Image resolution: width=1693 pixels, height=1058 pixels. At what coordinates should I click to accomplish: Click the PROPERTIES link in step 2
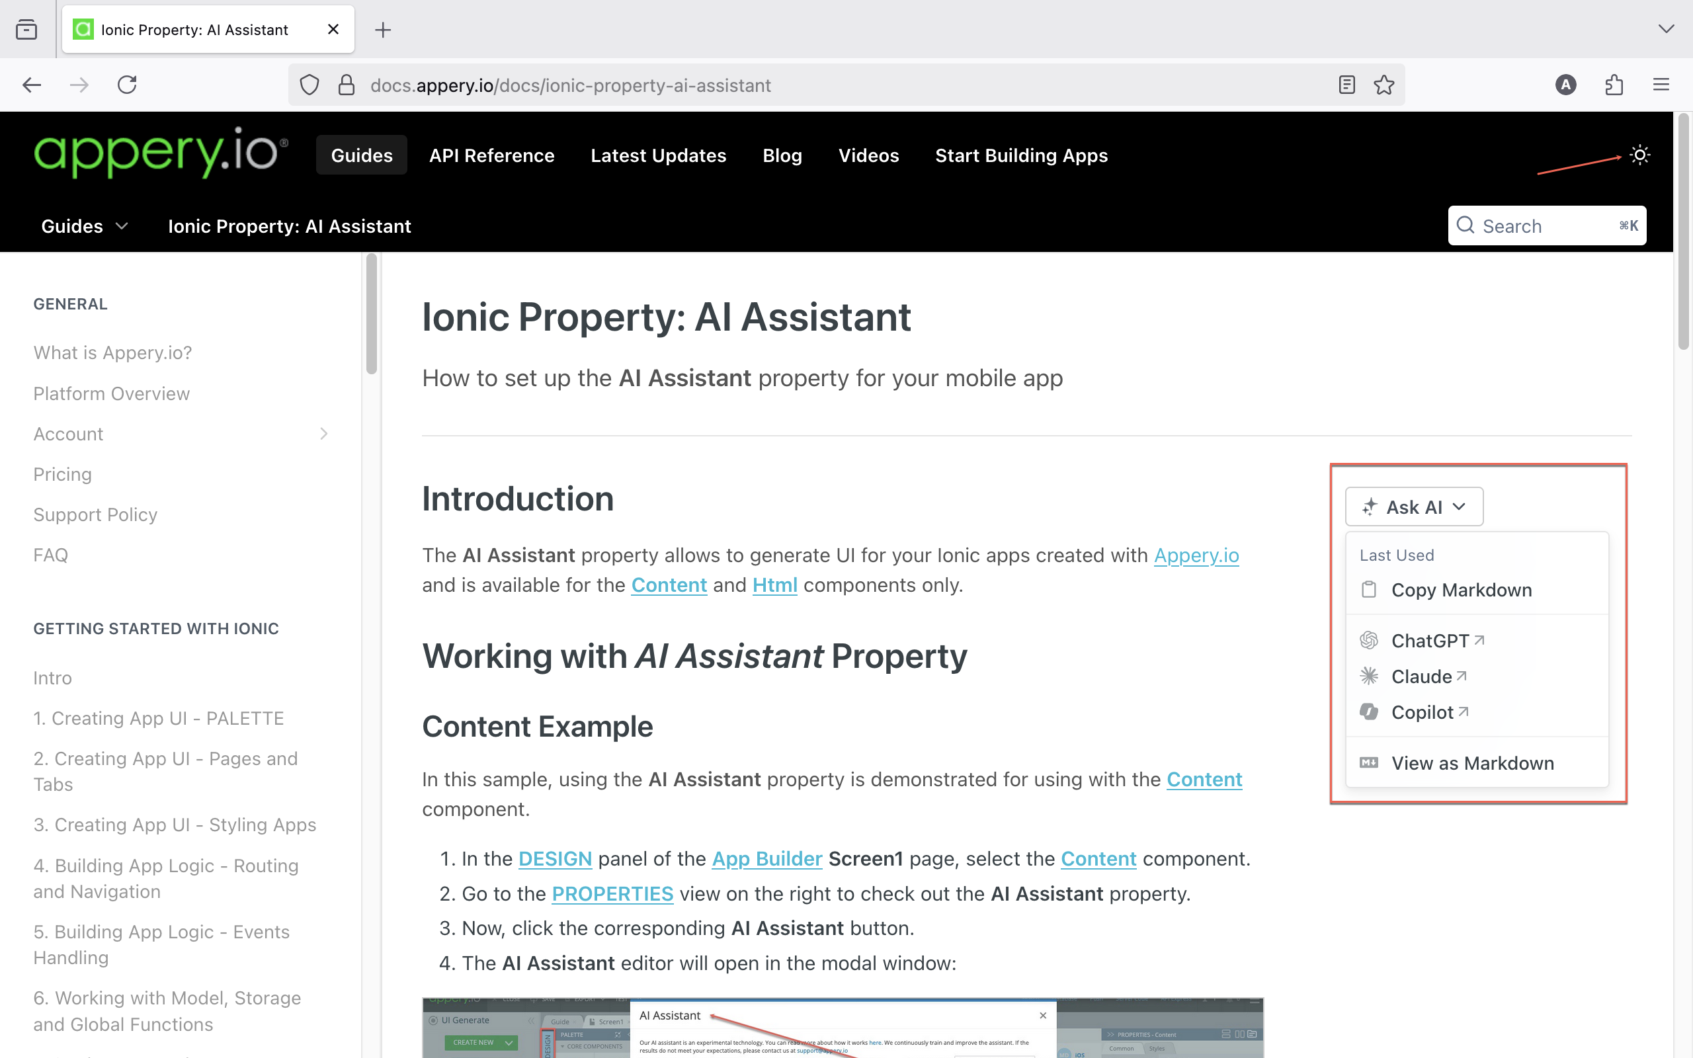(612, 893)
